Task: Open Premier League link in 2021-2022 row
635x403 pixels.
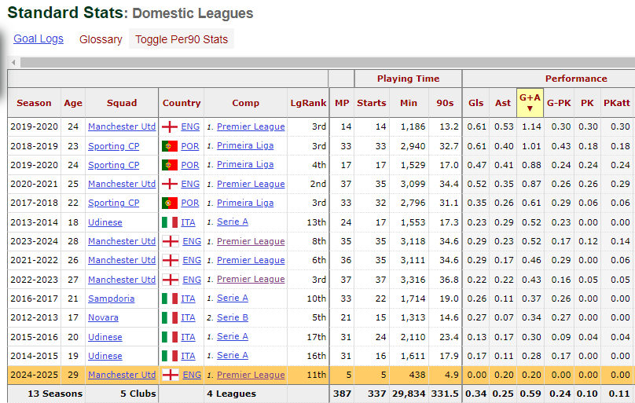Action: [251, 260]
